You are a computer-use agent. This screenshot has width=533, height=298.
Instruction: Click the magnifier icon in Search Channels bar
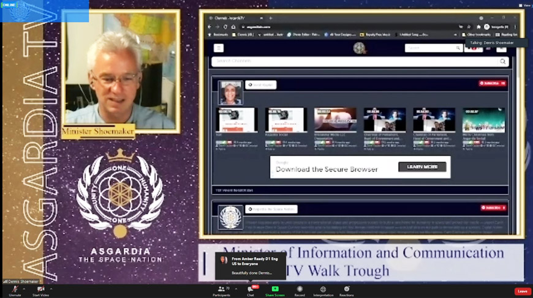coord(503,61)
